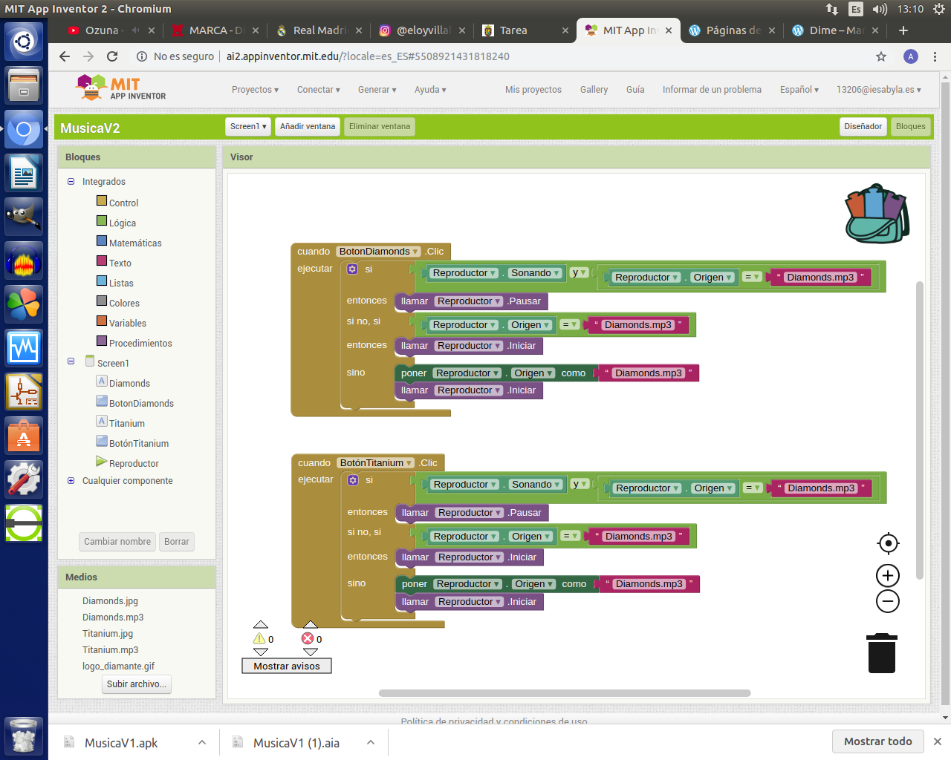Bookmark this page with the star icon
Image resolution: width=951 pixels, height=760 pixels.
point(881,56)
